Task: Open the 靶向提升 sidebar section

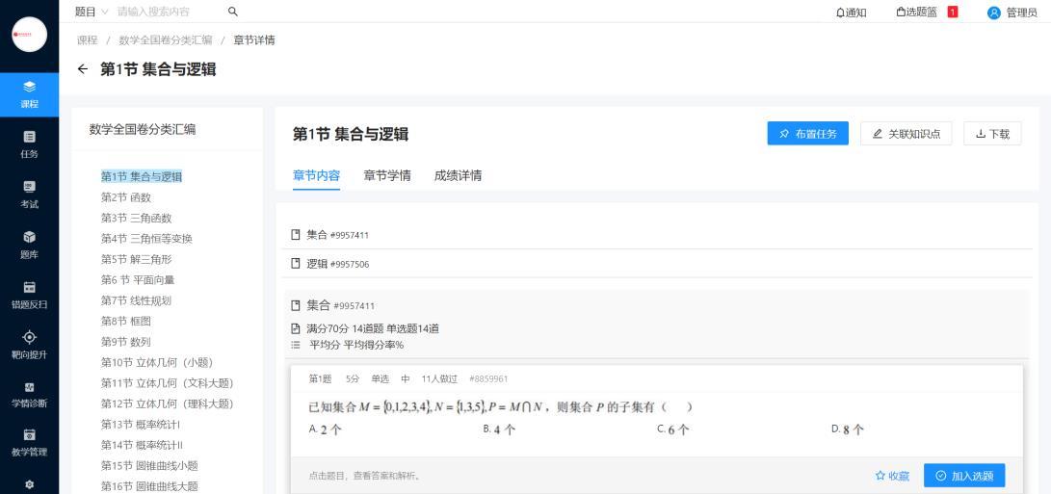Action: [x=30, y=345]
